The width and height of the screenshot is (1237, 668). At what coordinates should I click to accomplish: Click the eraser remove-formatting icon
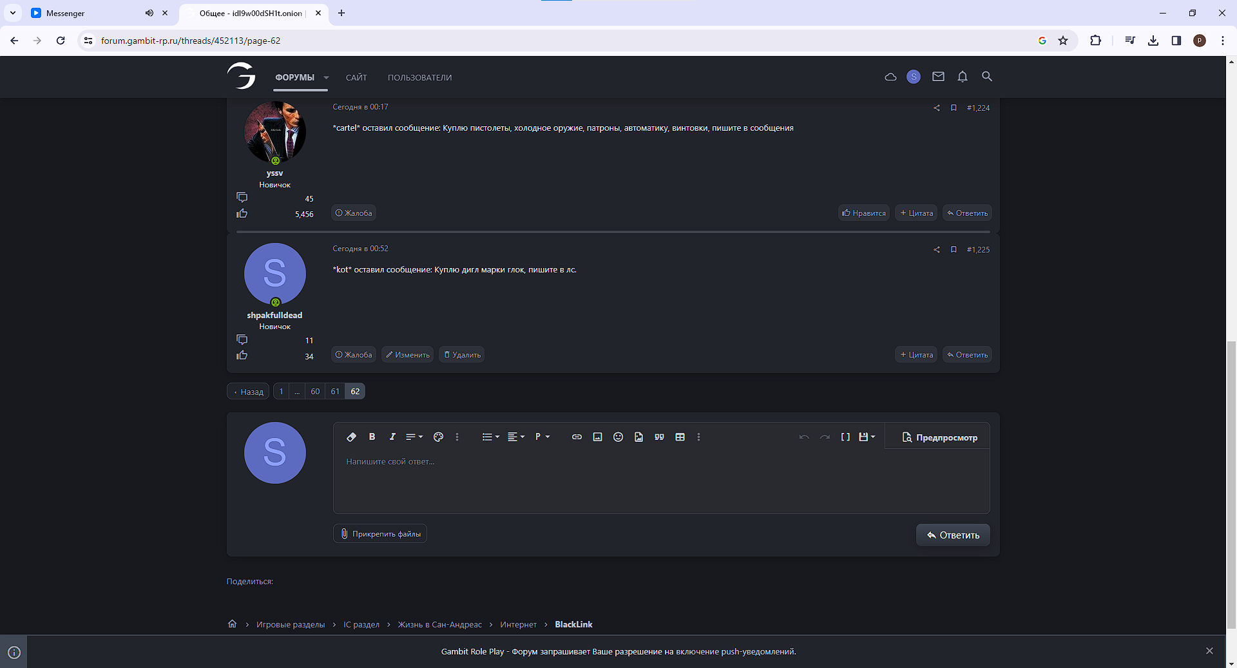[351, 437]
